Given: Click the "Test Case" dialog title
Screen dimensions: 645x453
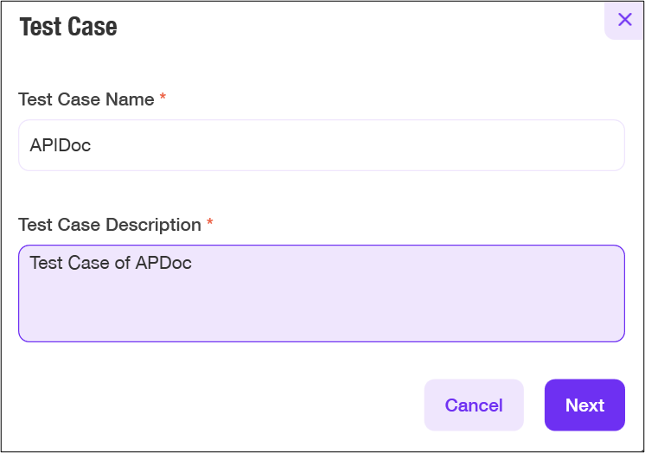Looking at the screenshot, I should click(68, 27).
